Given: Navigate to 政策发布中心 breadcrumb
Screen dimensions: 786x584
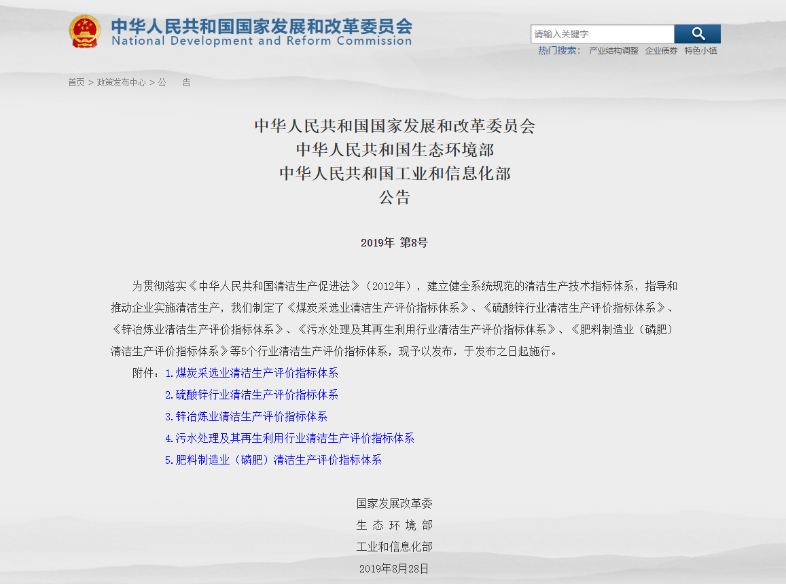Looking at the screenshot, I should (121, 82).
